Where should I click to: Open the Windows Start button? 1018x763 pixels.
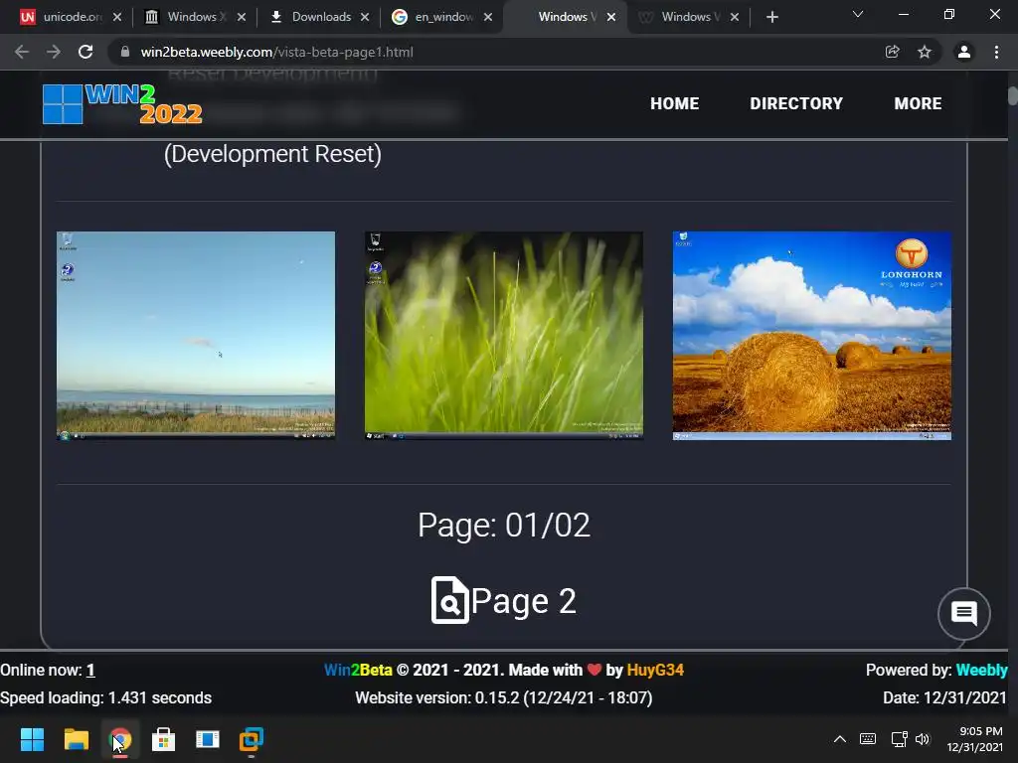coord(32,739)
